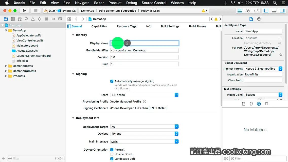Open the Report navigator
This screenshot has height=162, width=288.
coord(60,19)
